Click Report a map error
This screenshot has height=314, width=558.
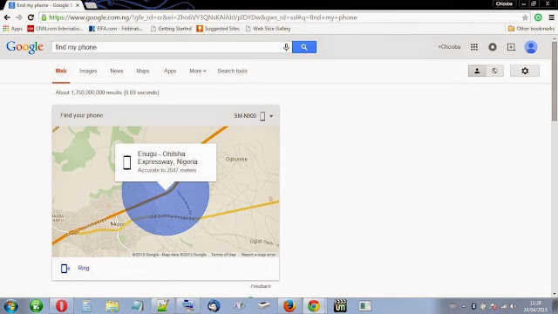click(x=259, y=255)
